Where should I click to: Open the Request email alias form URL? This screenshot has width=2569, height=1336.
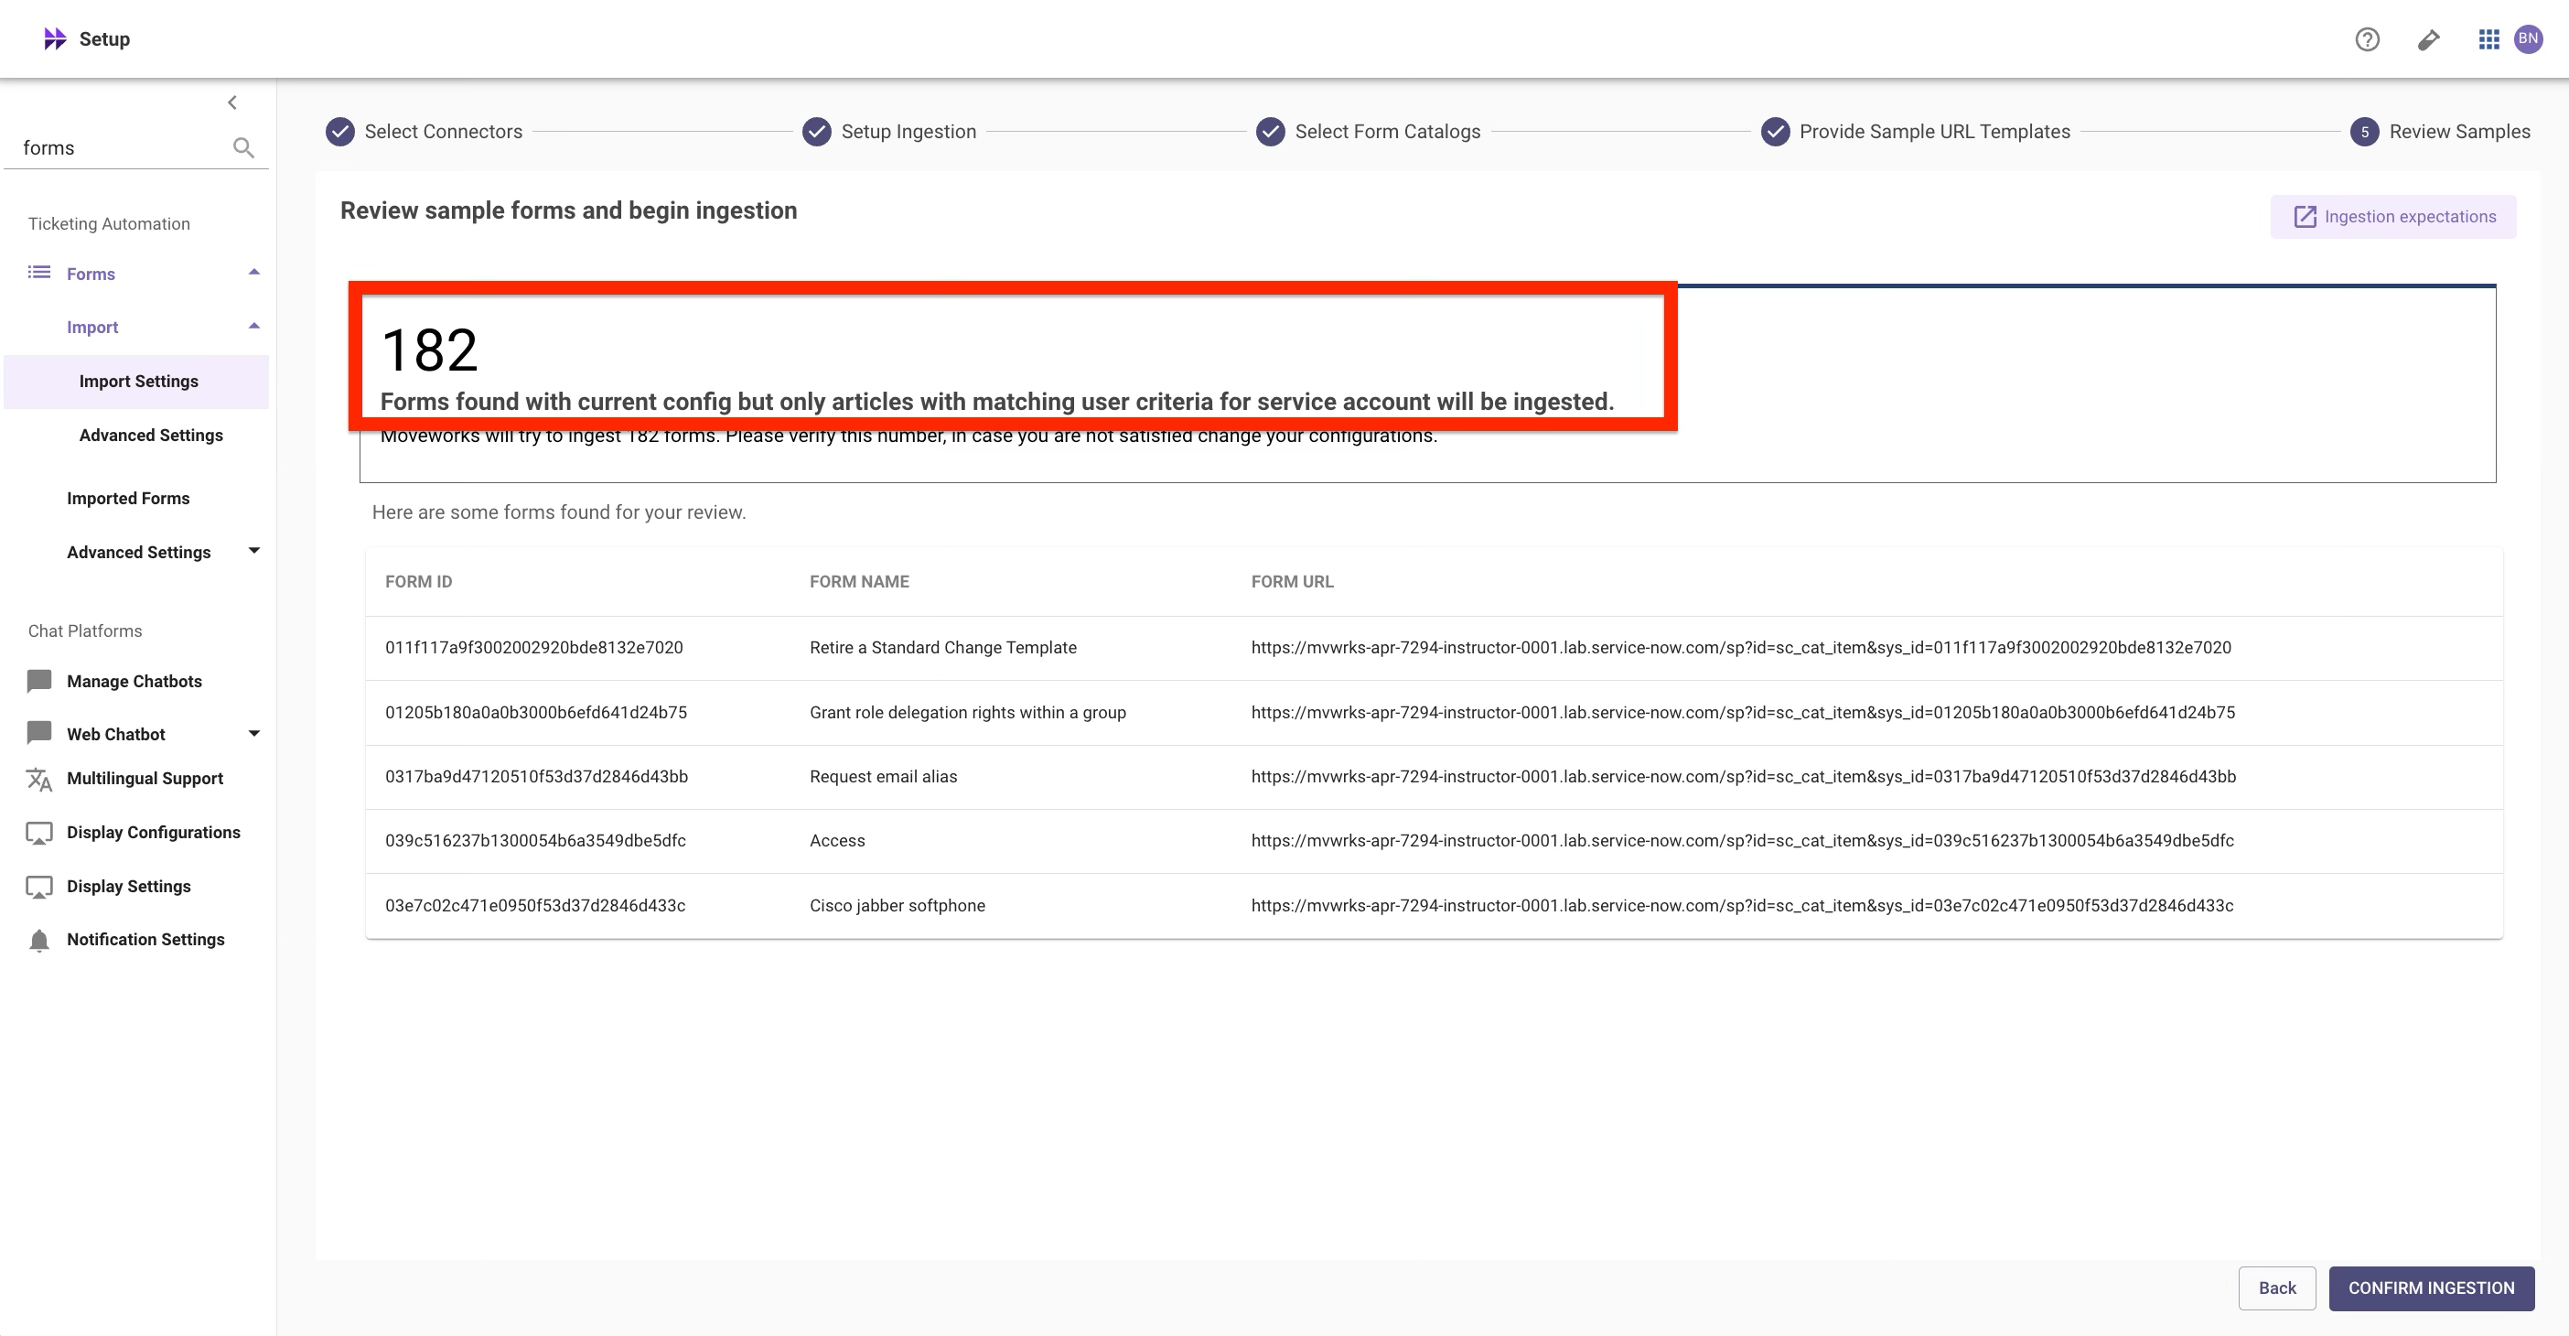(1743, 776)
